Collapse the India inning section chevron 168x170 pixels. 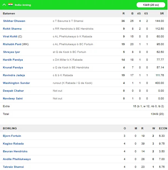[x=4, y=5]
